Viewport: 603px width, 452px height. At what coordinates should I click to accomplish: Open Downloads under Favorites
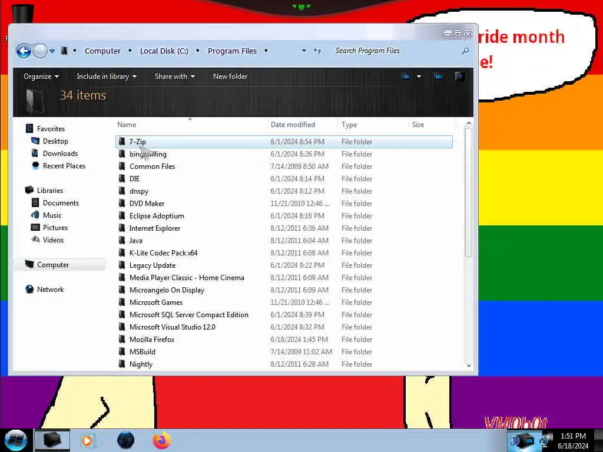click(61, 154)
